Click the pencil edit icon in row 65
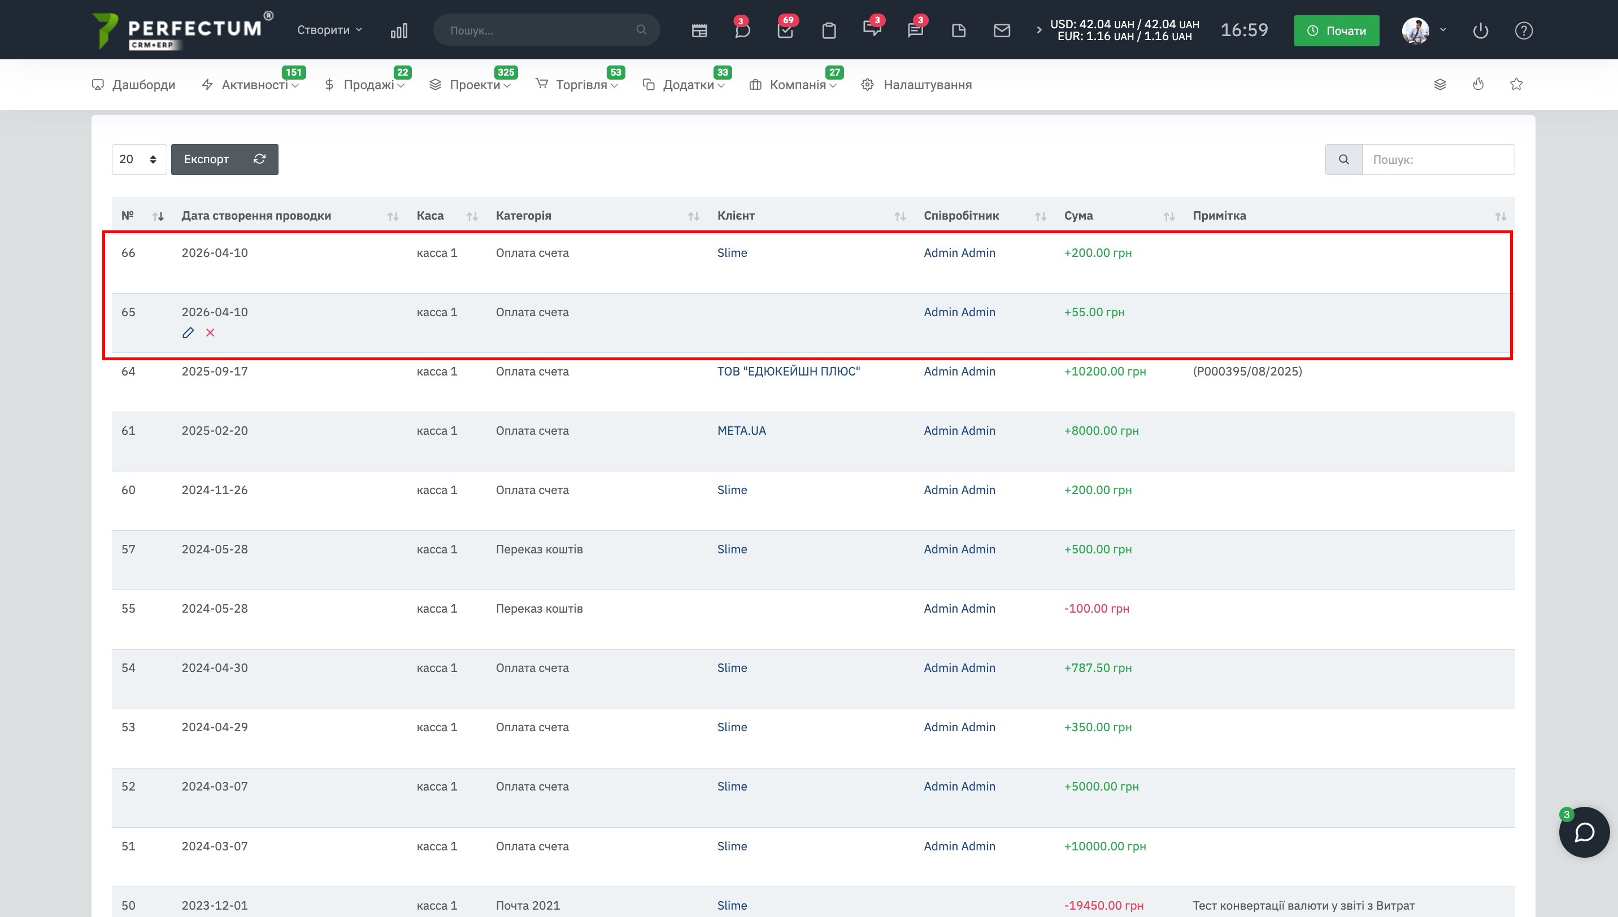Image resolution: width=1618 pixels, height=917 pixels. [x=188, y=333]
